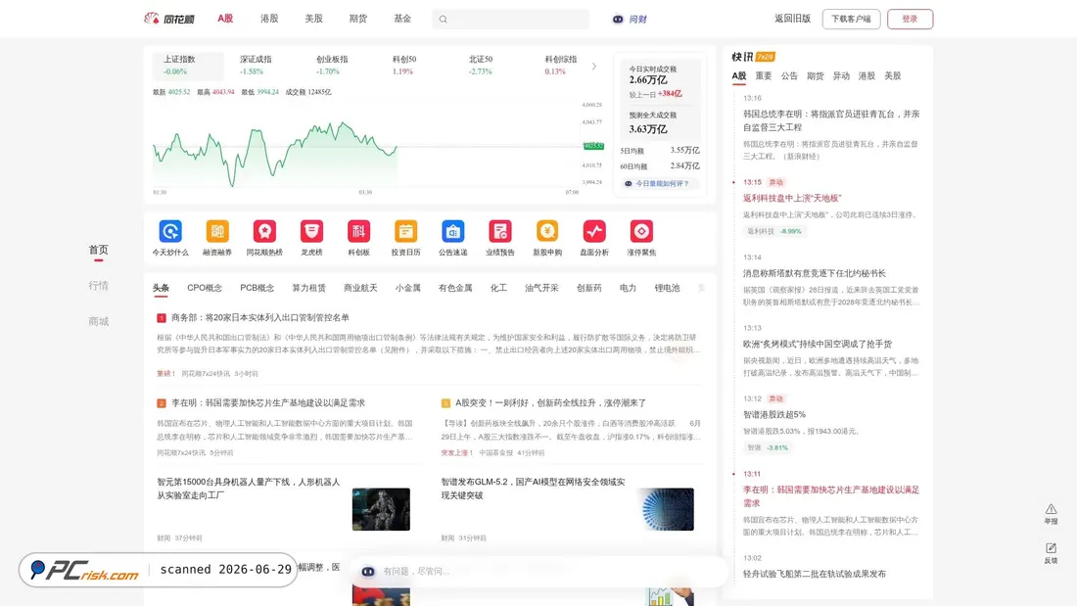
Task: Open the 融资融券 icon
Action: click(x=217, y=232)
